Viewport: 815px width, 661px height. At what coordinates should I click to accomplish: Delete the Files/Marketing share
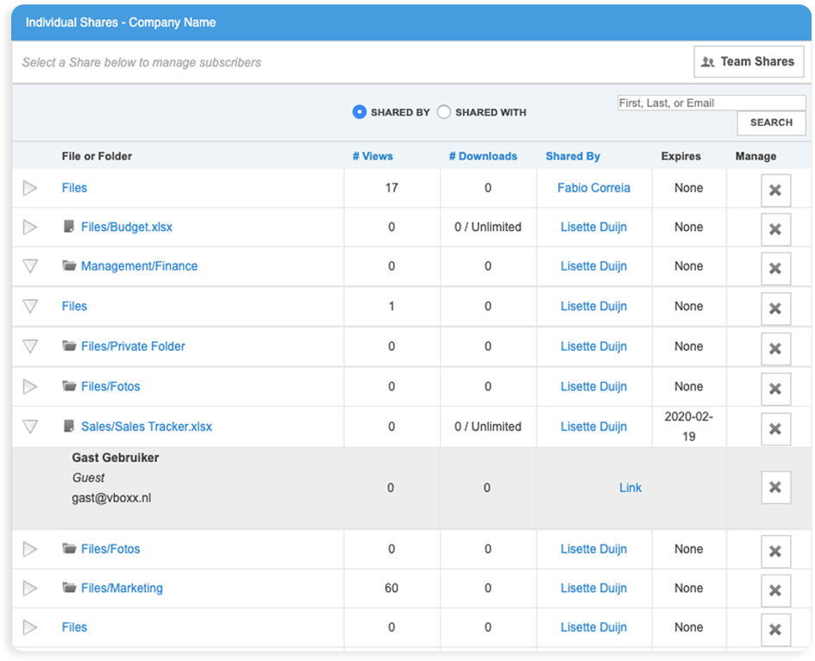pos(774,590)
